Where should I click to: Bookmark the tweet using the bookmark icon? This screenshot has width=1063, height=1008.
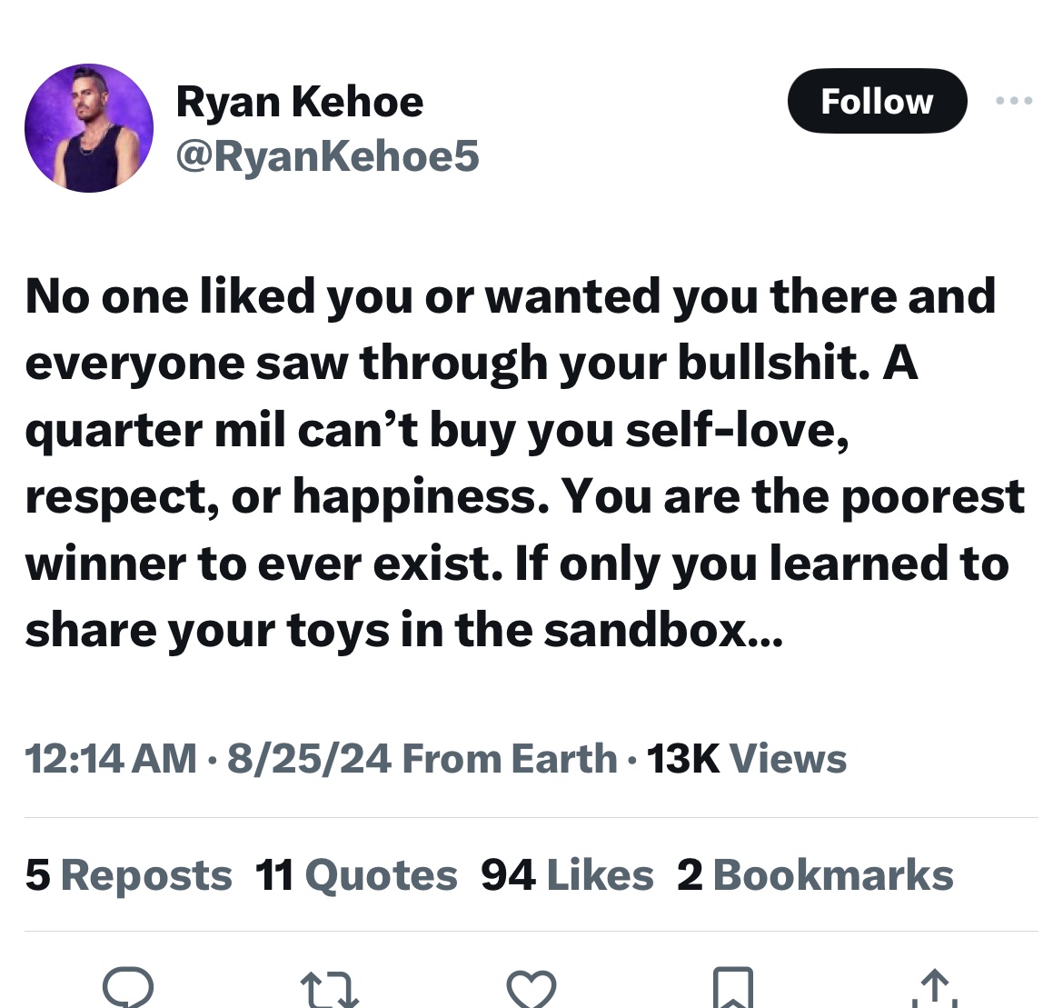click(733, 988)
